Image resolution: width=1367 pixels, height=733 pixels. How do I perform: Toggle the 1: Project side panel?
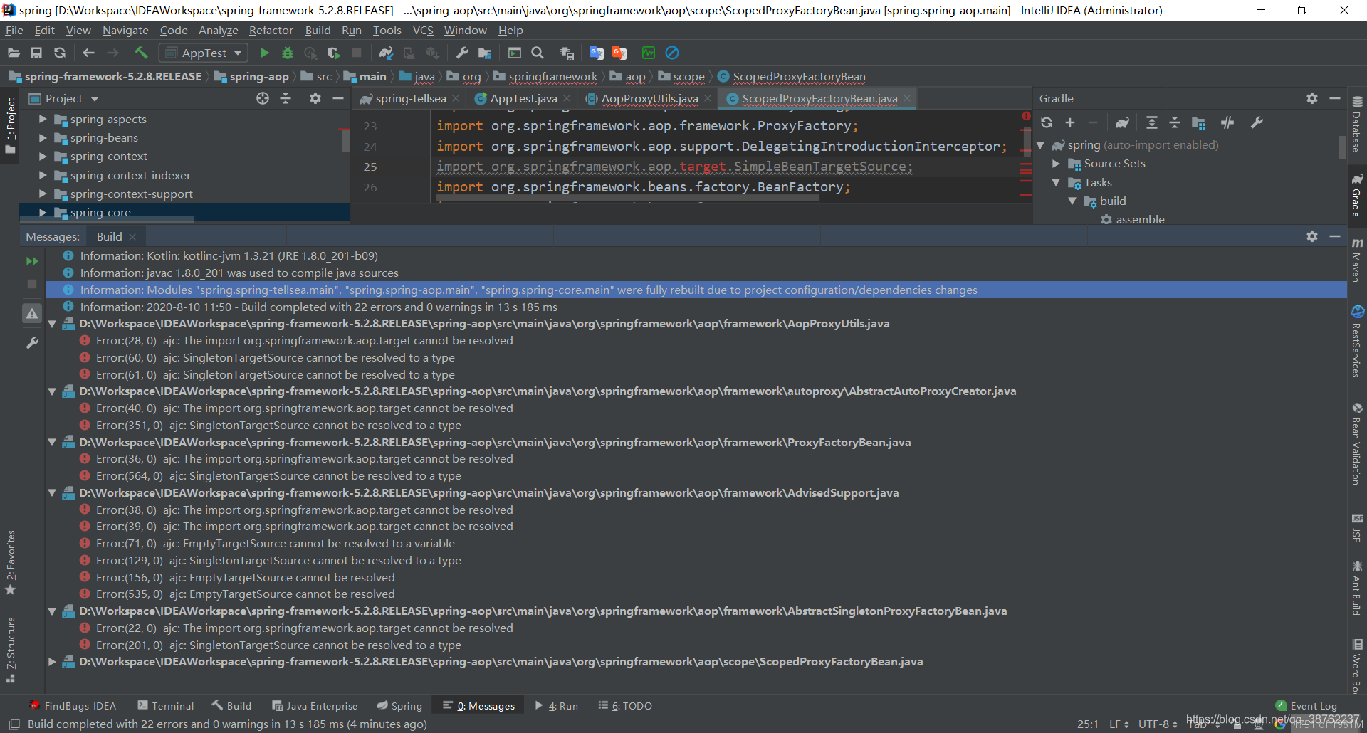pos(10,125)
